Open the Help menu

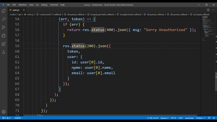(x=62, y=5)
